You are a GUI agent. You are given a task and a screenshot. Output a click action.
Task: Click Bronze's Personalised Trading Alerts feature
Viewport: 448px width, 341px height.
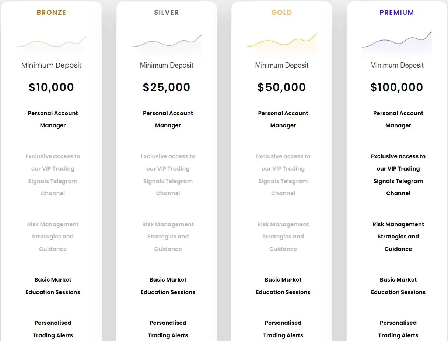(53, 329)
